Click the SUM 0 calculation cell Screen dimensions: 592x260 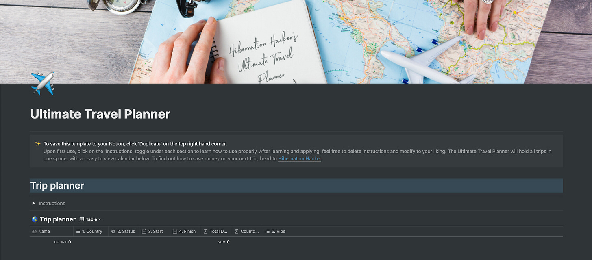[x=224, y=242]
